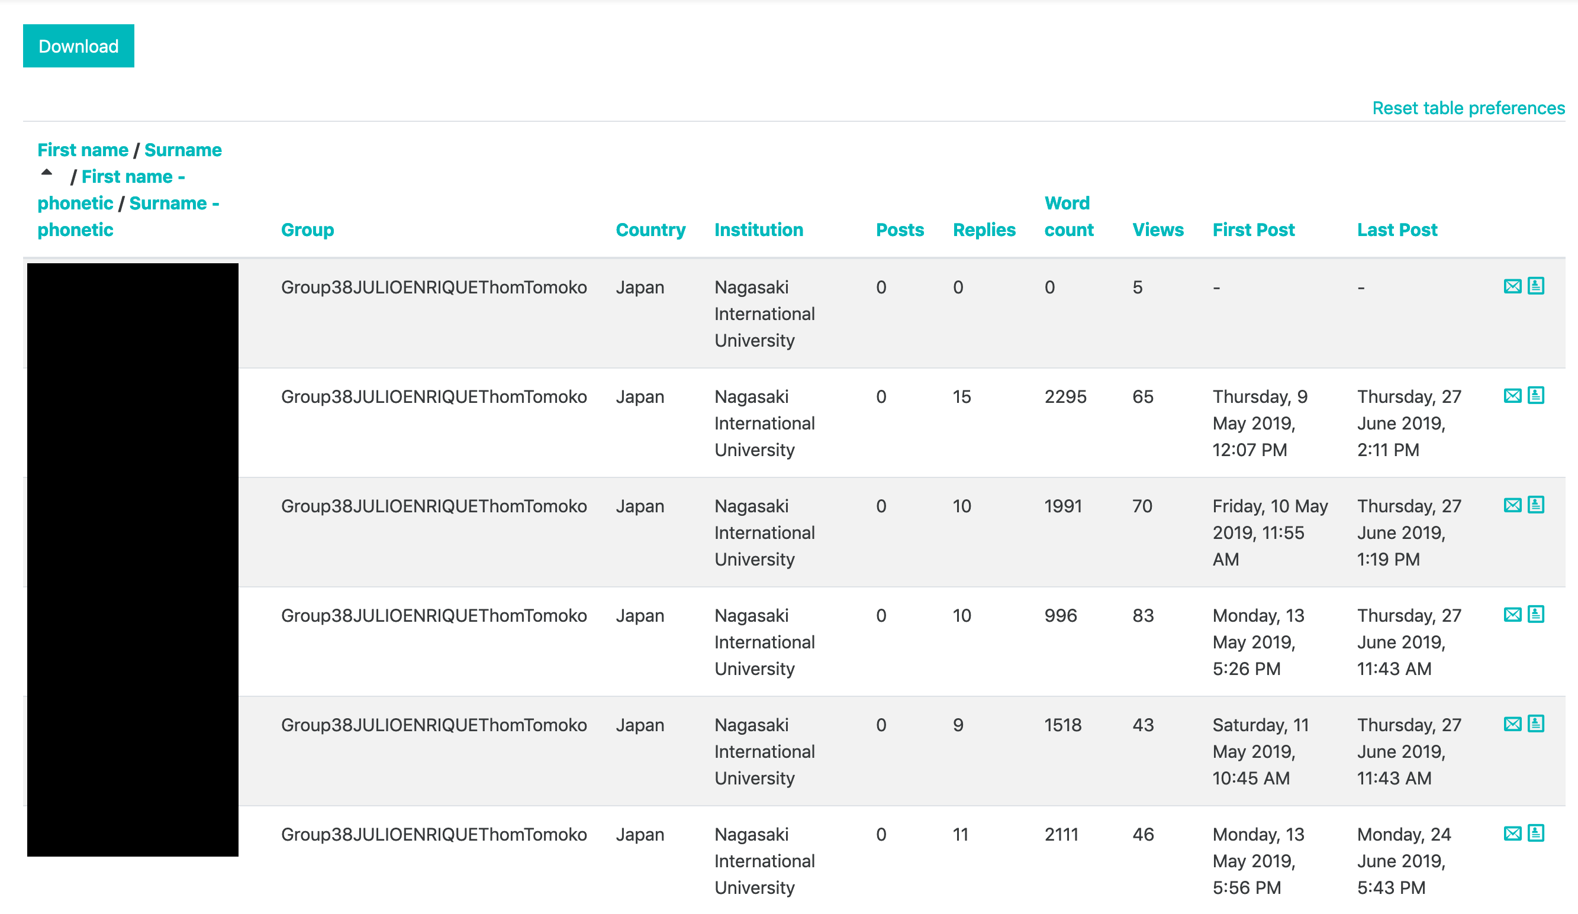This screenshot has height=914, width=1578.
Task: Send message icon for row with word count 1991
Action: click(1512, 505)
